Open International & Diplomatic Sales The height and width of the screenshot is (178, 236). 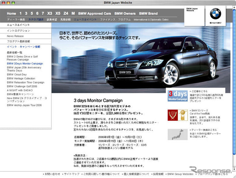(x=151, y=20)
